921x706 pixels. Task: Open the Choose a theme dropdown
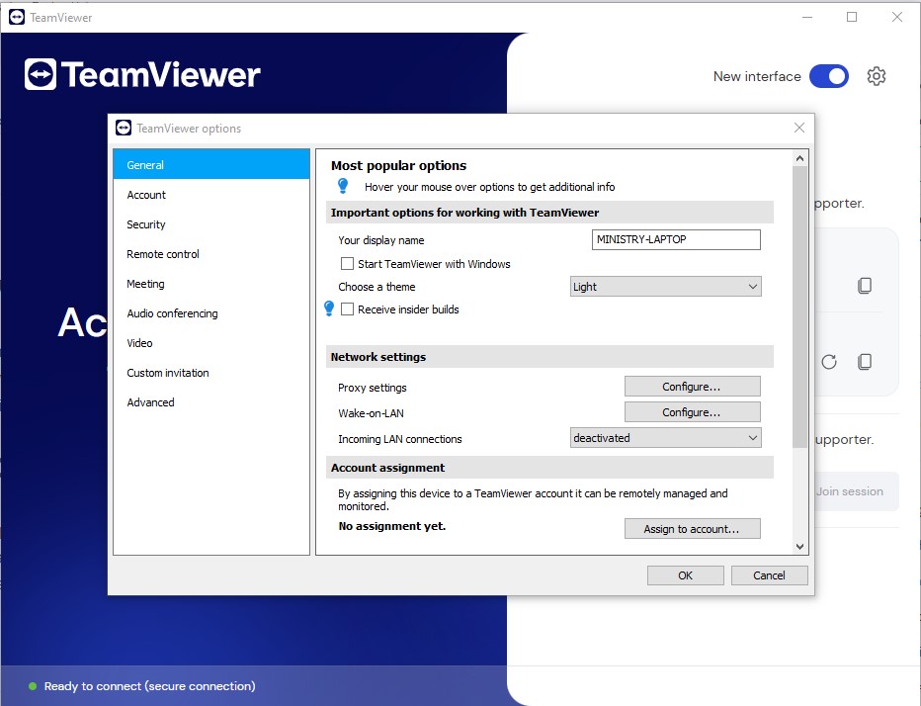(x=665, y=287)
